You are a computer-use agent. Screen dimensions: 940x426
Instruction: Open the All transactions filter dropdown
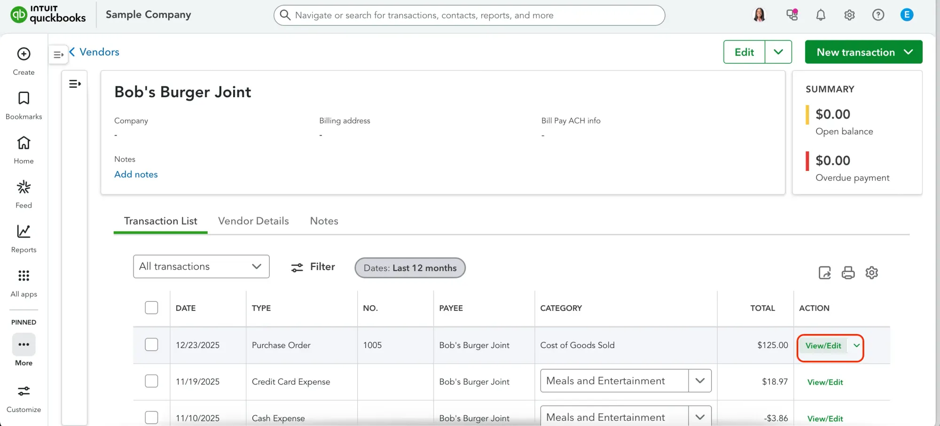201,266
